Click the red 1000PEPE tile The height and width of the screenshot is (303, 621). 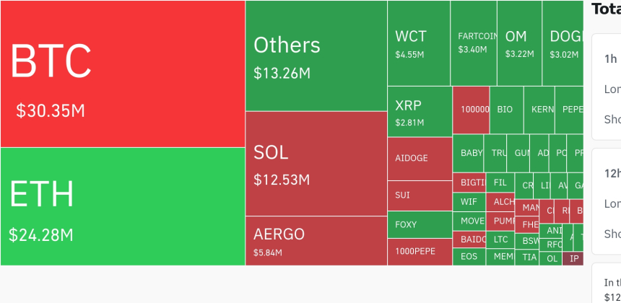coord(420,252)
